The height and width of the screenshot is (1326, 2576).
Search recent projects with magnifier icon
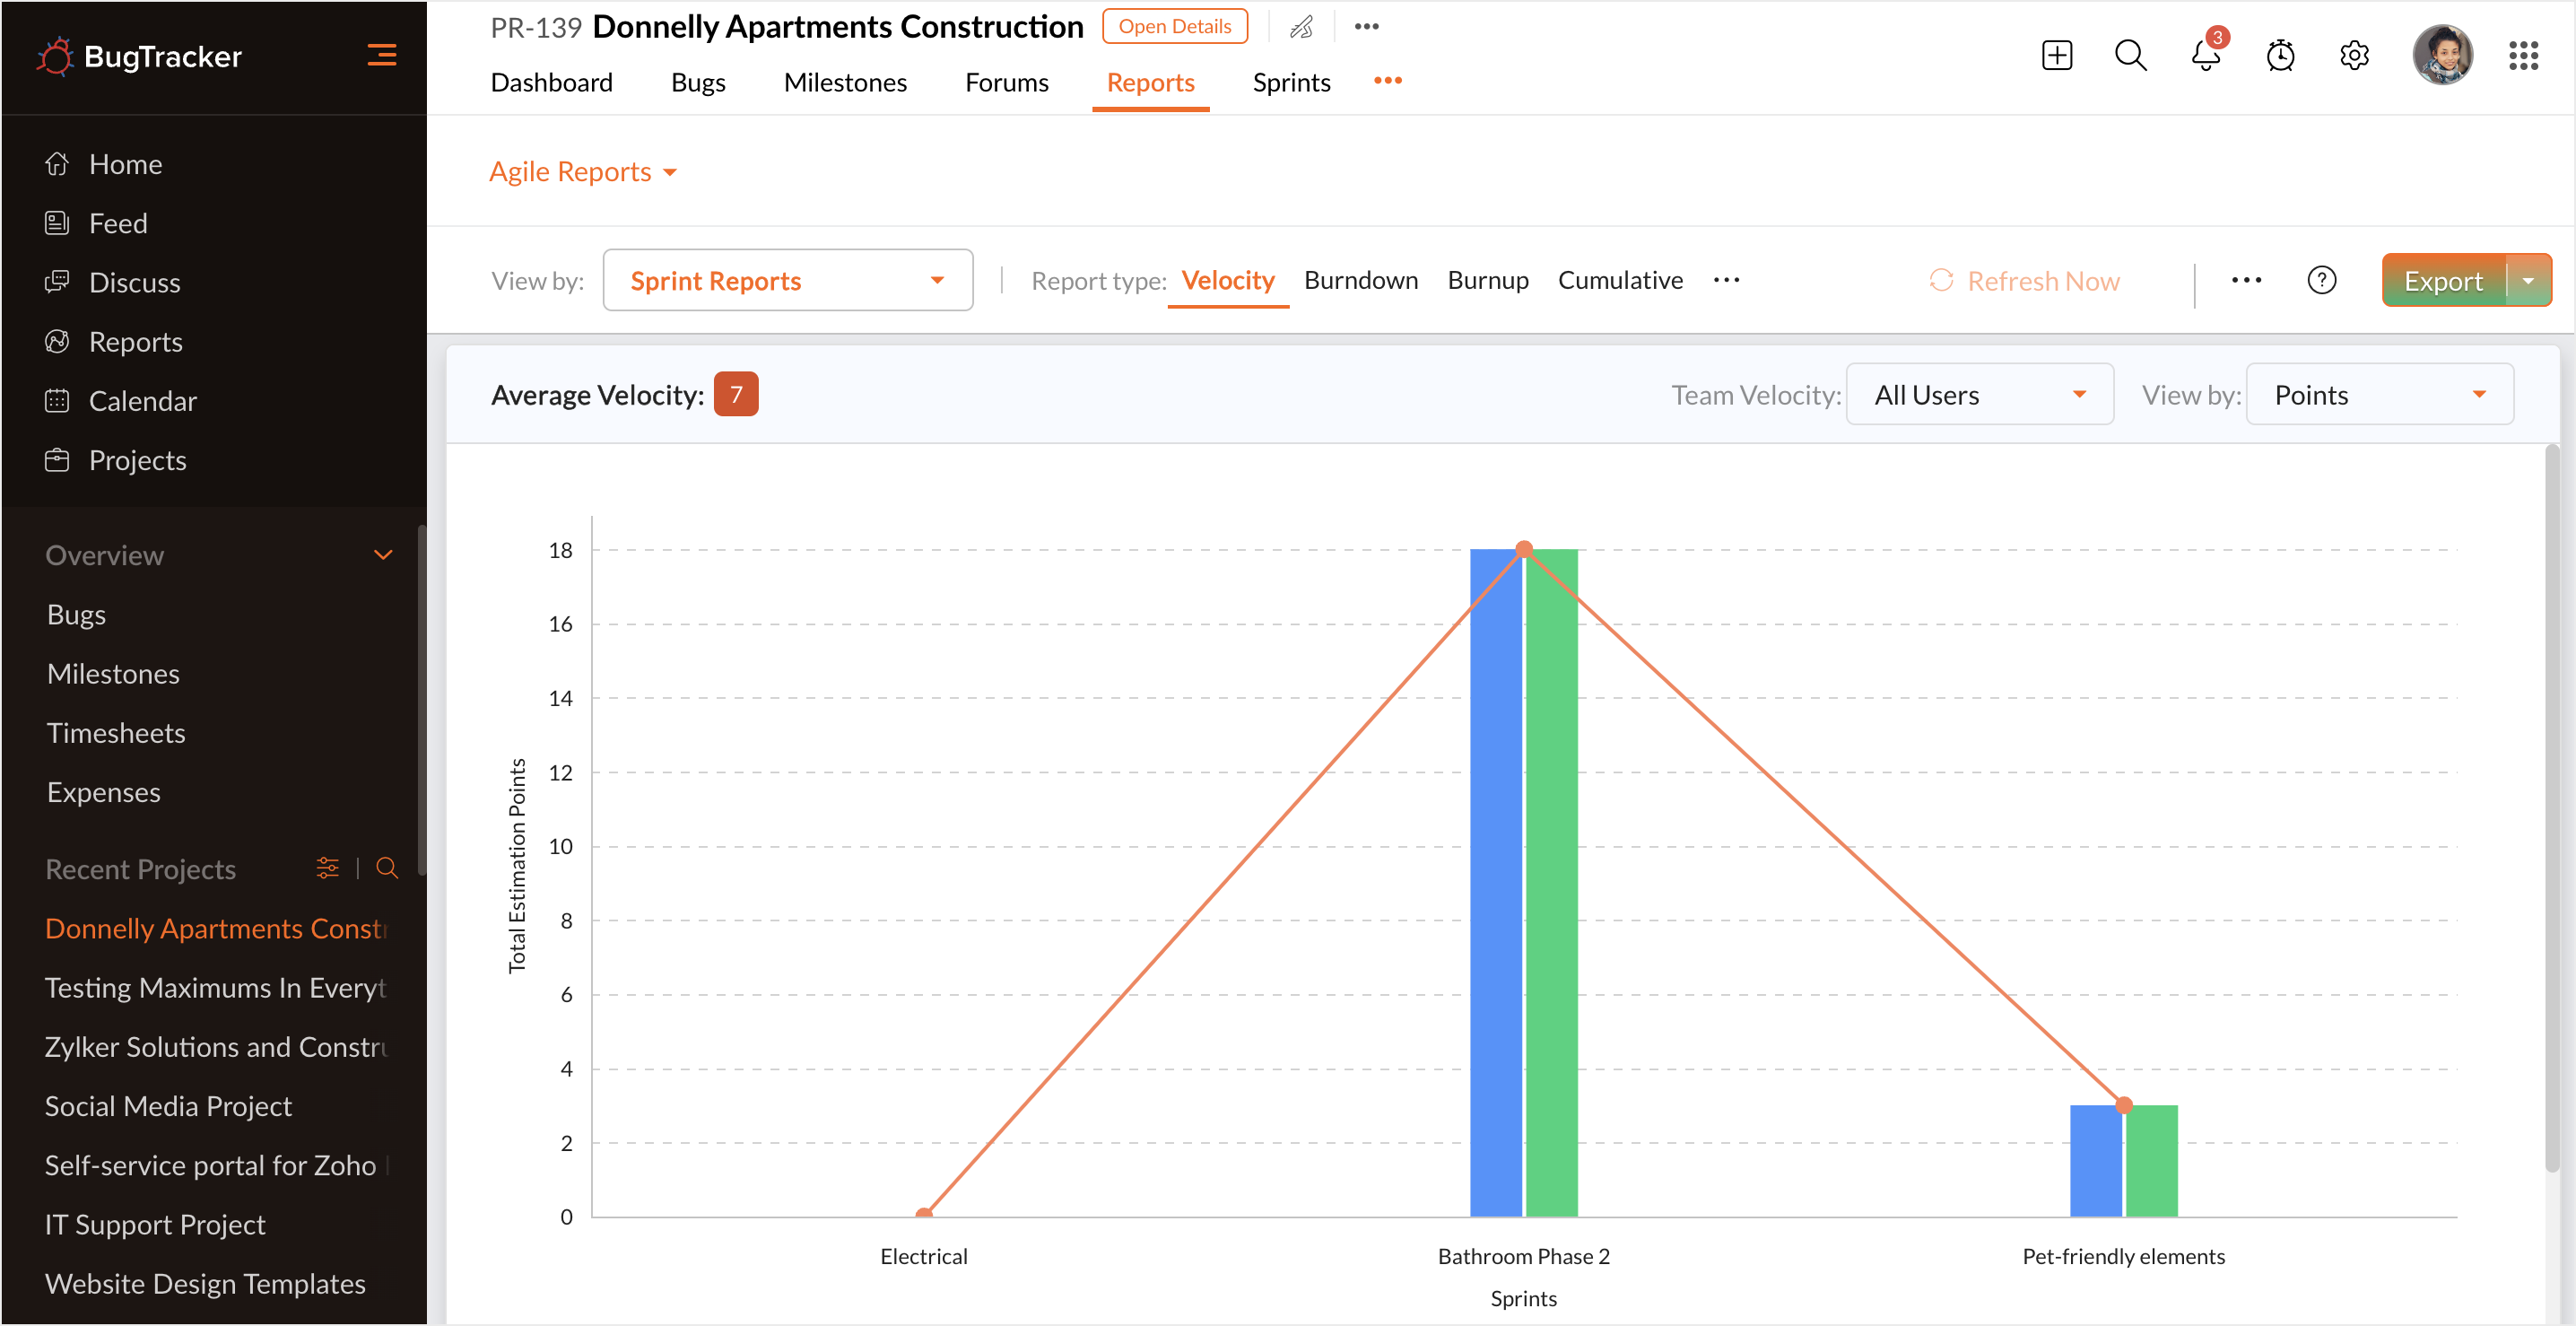click(x=387, y=868)
